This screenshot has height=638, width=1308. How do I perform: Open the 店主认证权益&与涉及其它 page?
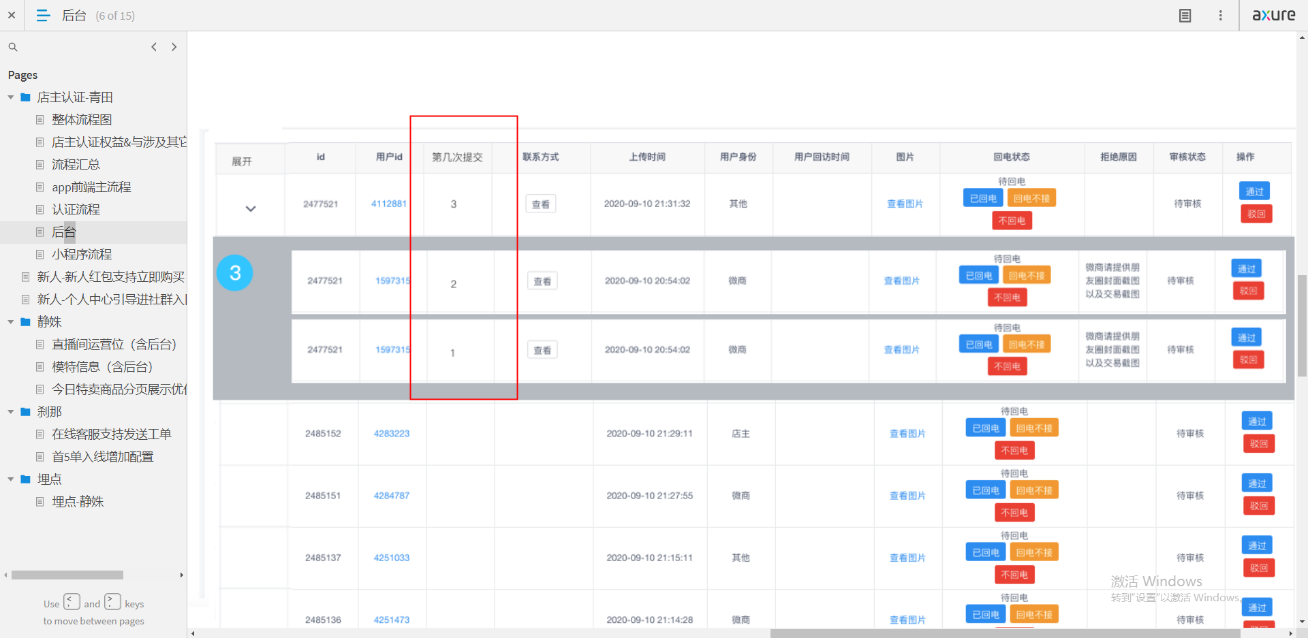[119, 142]
